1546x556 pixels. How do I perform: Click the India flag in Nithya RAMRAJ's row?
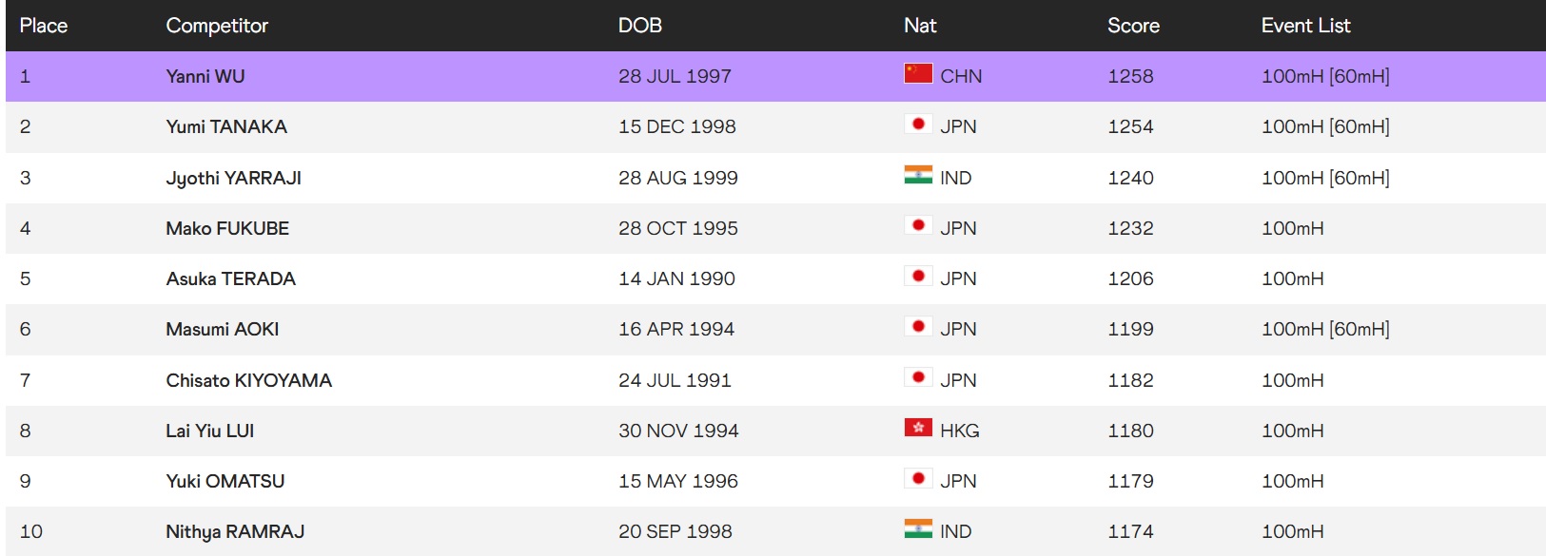click(x=918, y=529)
